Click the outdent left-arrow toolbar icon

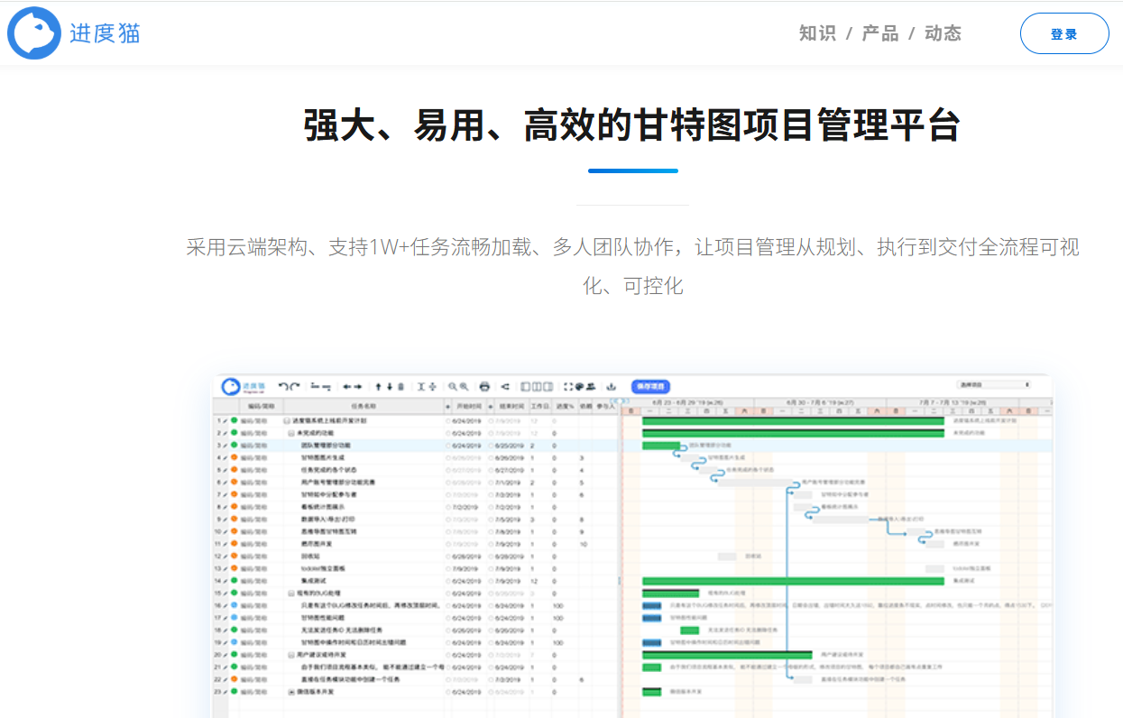(347, 386)
